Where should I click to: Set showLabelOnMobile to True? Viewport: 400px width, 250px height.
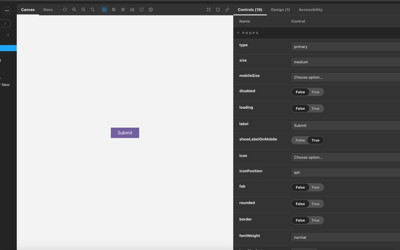coord(316,140)
